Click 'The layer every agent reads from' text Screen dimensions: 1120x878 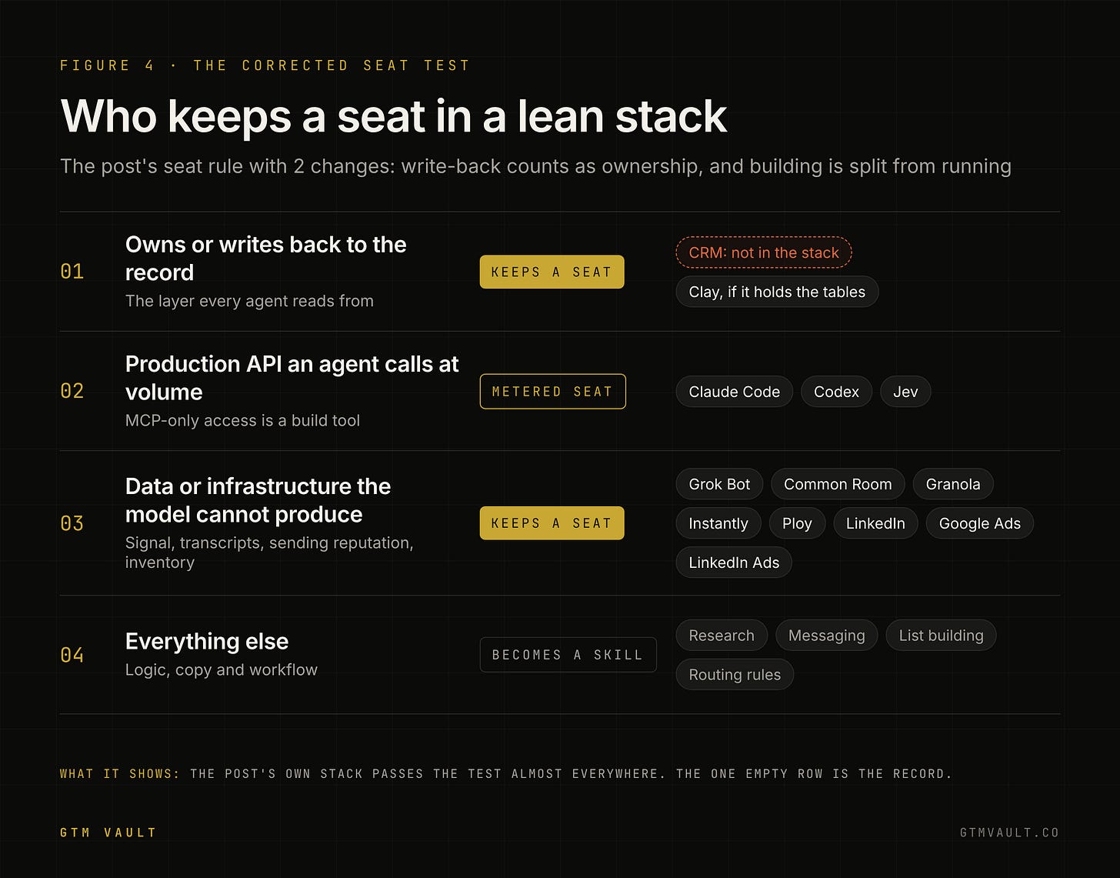(x=249, y=301)
